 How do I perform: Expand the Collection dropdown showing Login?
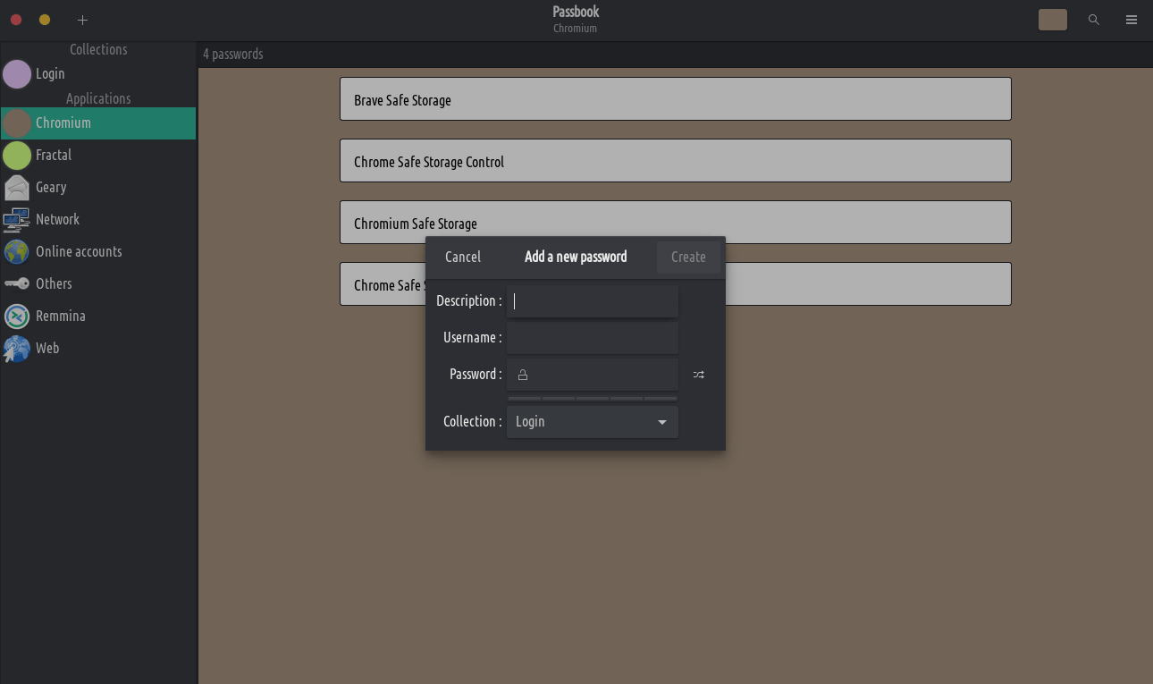tap(592, 422)
